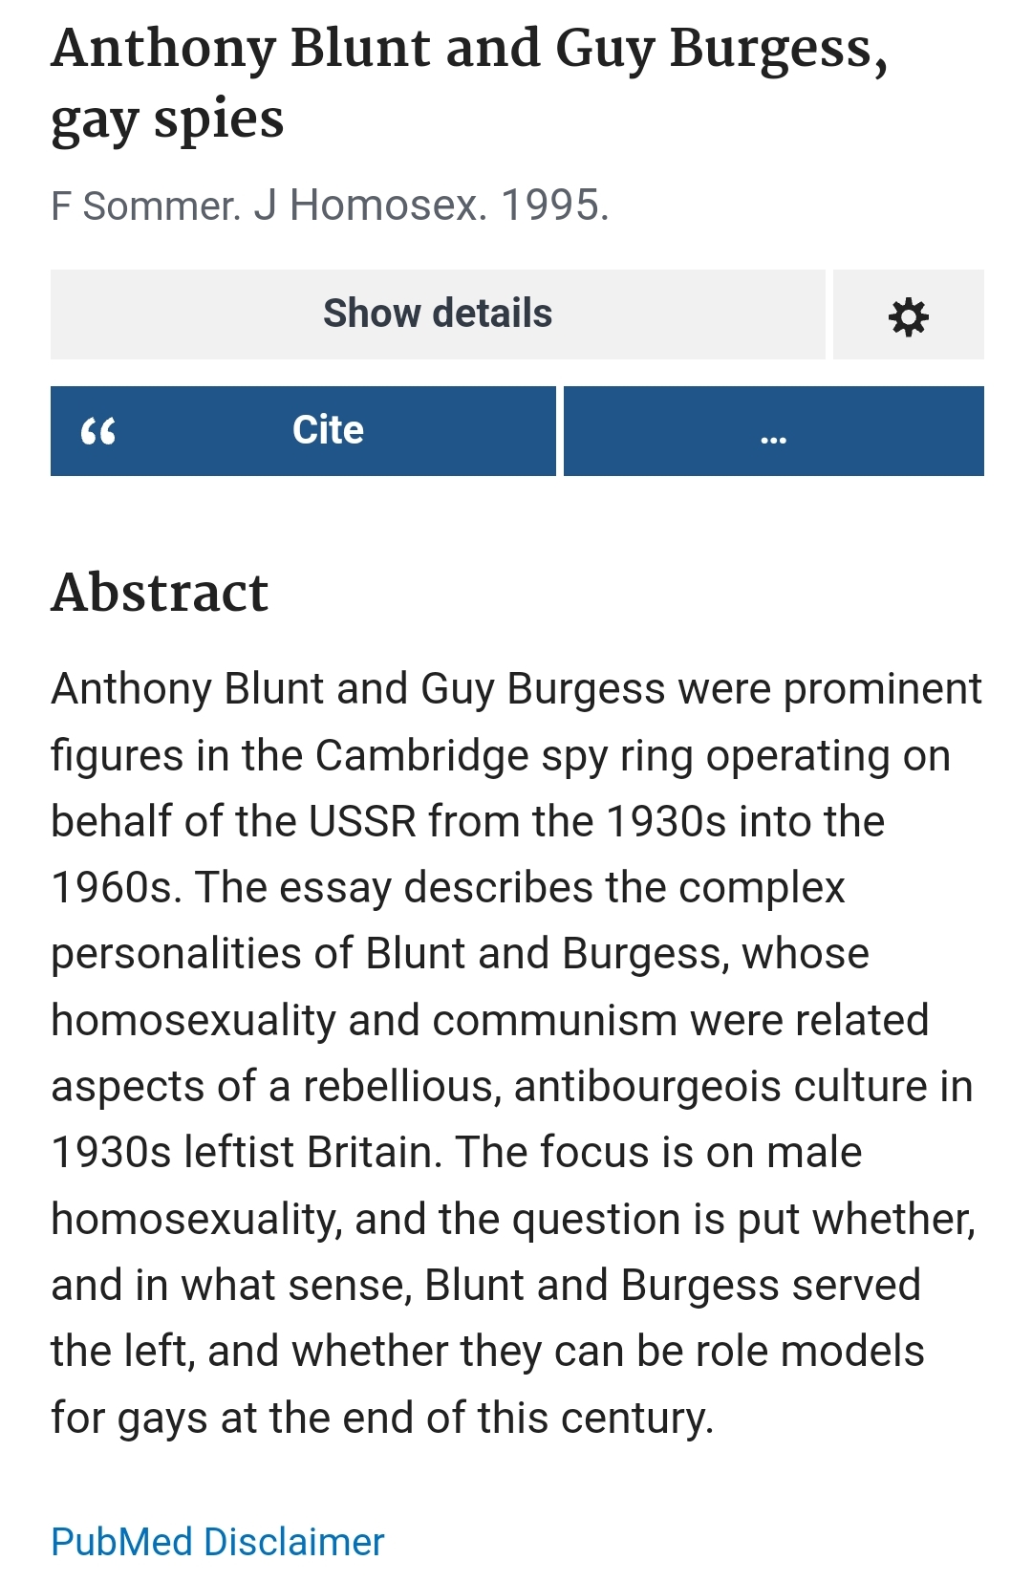Screen dimensions: 1032x1582
Task: Click the word "USSR" in the abstract
Action: (363, 821)
